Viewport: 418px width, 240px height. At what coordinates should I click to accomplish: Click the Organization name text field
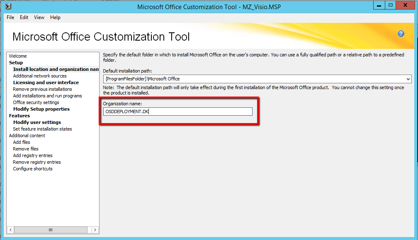tap(177, 112)
